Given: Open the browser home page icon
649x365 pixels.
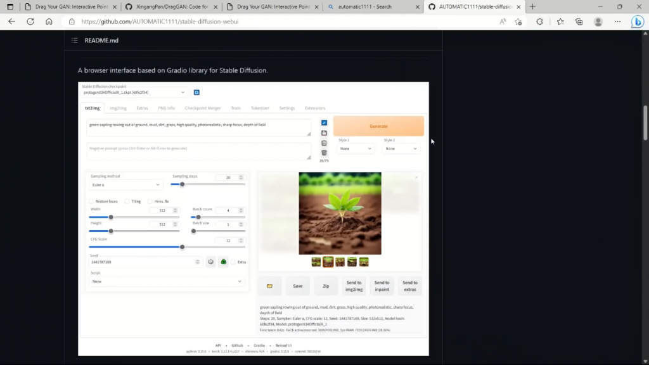Looking at the screenshot, I should 49,22.
